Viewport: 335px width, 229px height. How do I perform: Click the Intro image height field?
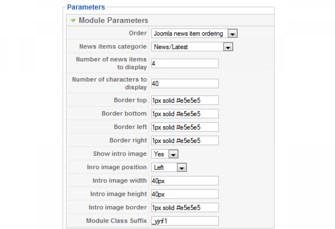185,194
